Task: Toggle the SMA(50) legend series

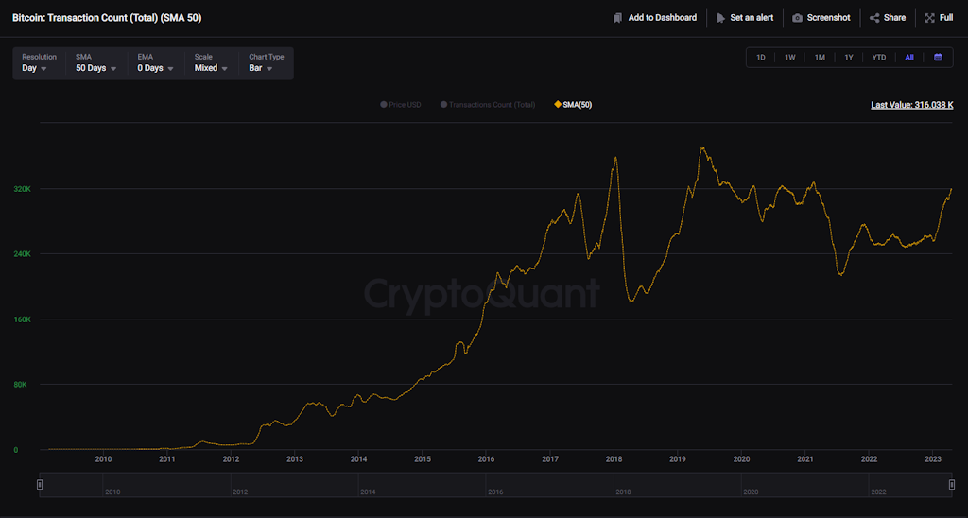Action: pos(573,105)
